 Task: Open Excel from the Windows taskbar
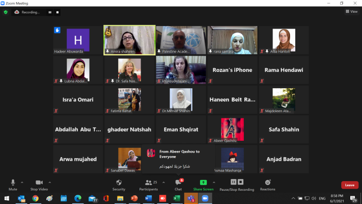click(x=176, y=198)
